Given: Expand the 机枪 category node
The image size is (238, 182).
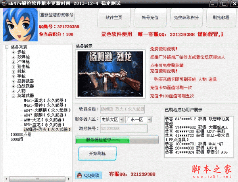Looking at the screenshot, I should click(13, 72).
